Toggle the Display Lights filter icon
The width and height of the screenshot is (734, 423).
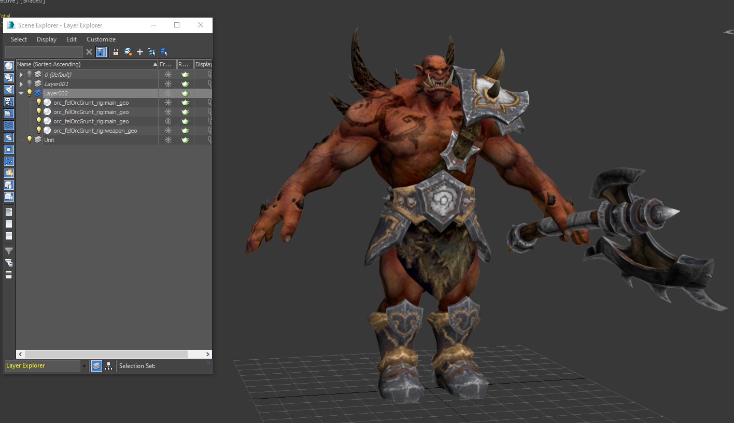[x=9, y=90]
